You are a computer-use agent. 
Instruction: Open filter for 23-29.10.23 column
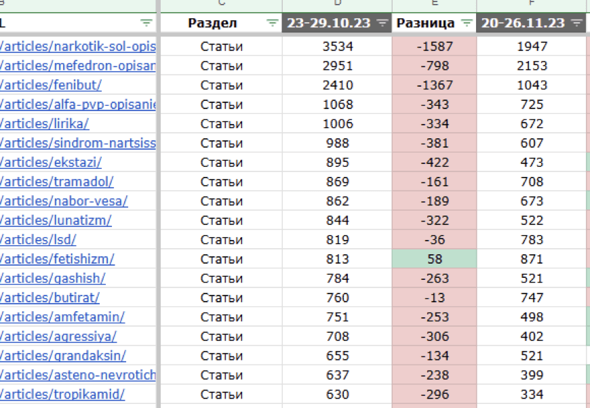pos(382,23)
